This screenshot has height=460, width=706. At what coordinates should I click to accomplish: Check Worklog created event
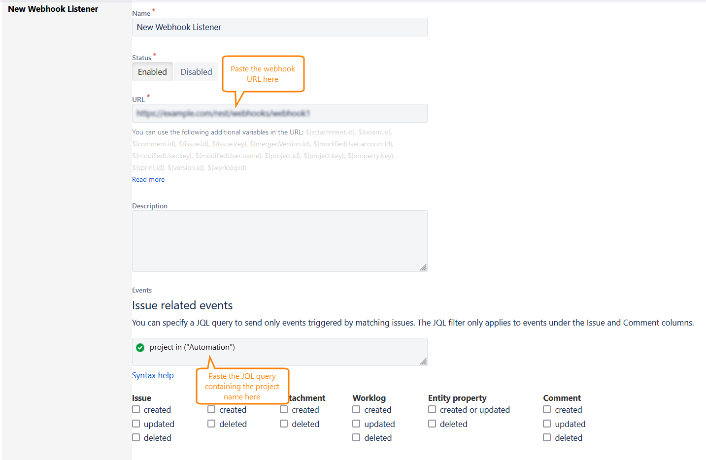[x=357, y=410]
